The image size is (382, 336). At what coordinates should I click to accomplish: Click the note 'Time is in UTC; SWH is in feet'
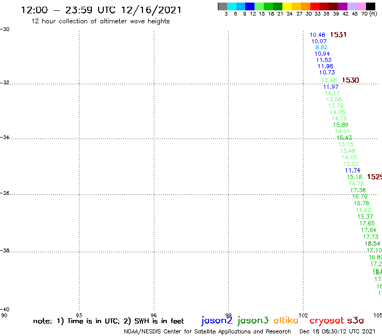pos(108,321)
